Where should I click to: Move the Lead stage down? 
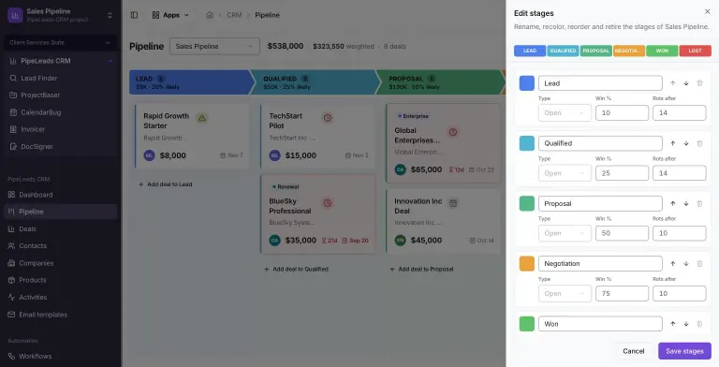point(686,83)
